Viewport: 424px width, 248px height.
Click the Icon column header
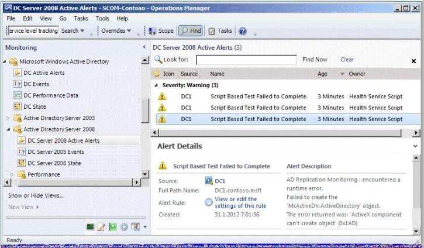(x=168, y=74)
